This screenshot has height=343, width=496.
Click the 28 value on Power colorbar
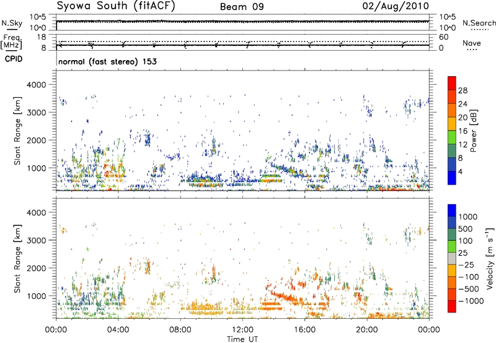click(463, 90)
